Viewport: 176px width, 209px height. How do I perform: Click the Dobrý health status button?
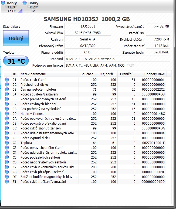pos(16,38)
